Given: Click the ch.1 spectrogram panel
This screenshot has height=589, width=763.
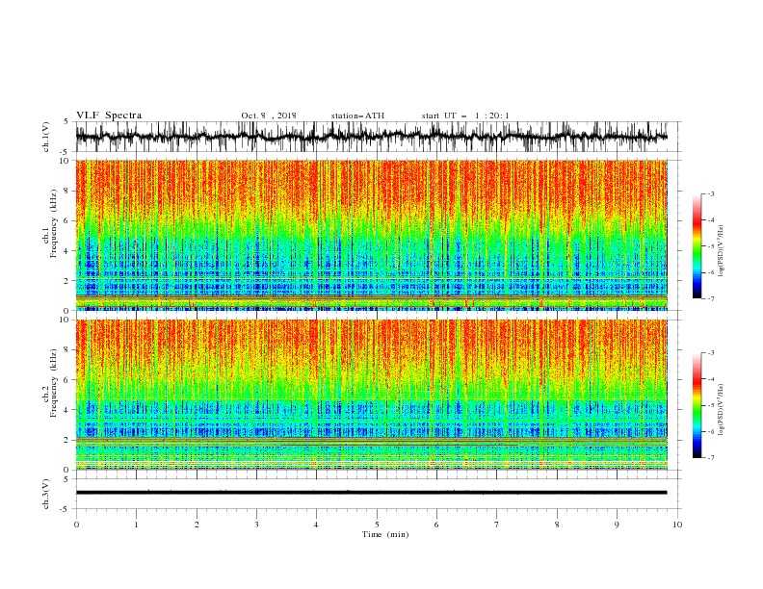Looking at the screenshot, I should (371, 235).
